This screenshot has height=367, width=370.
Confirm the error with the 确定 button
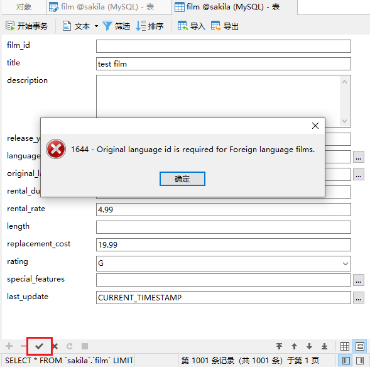coord(182,178)
